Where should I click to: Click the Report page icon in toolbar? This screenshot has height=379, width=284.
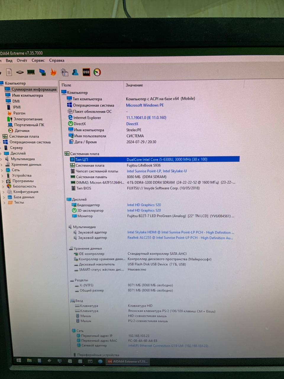click(9, 72)
